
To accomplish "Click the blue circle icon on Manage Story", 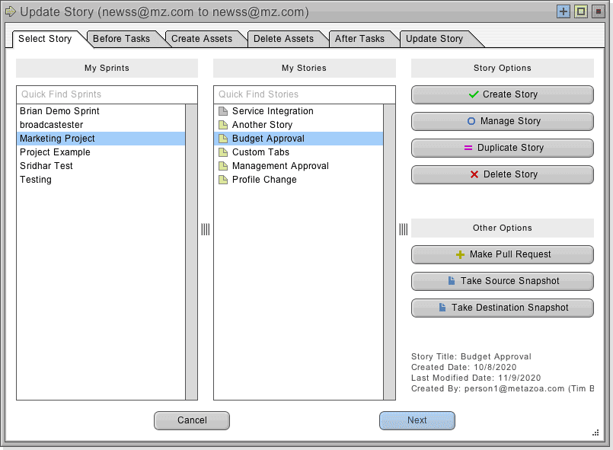I will [471, 121].
